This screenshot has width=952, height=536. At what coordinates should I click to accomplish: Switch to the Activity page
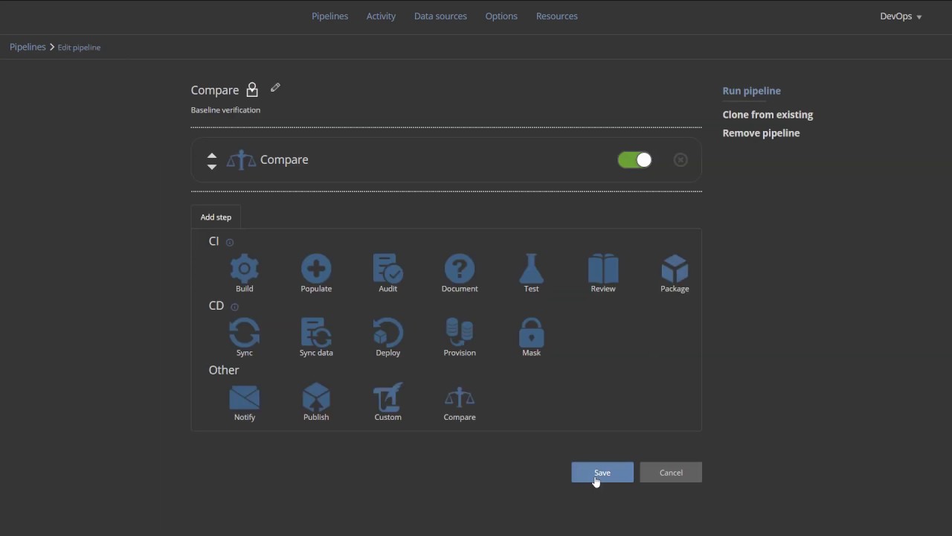pos(381,16)
